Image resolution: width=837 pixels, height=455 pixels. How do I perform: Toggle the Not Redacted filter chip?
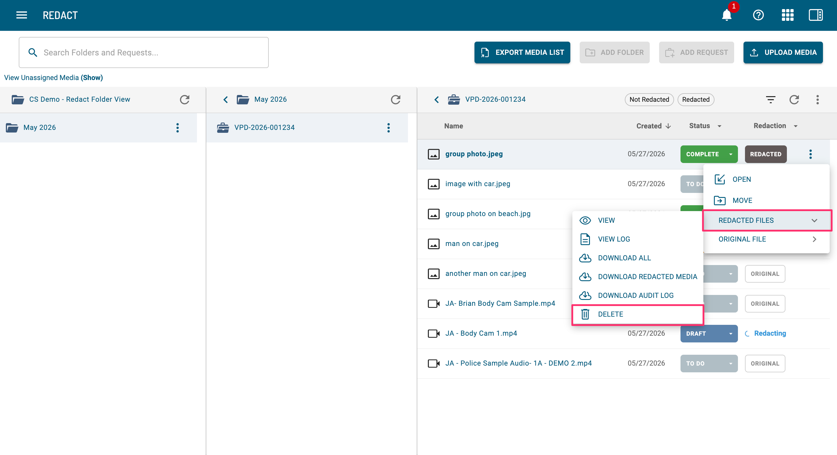pyautogui.click(x=649, y=99)
